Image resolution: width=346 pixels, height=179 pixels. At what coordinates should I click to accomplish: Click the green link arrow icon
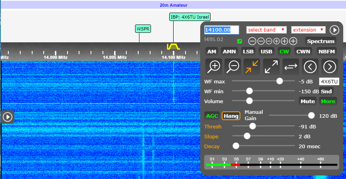[x=240, y=41]
